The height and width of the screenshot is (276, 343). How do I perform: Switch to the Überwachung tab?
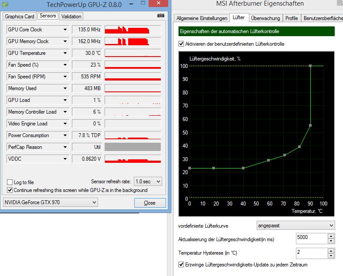click(x=265, y=18)
